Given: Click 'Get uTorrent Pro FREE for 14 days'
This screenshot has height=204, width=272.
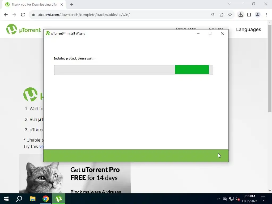Looking at the screenshot, I should tap(95, 174).
